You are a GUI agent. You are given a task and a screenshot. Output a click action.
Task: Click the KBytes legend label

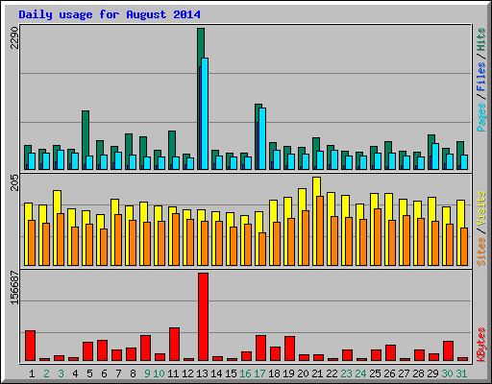(x=480, y=345)
